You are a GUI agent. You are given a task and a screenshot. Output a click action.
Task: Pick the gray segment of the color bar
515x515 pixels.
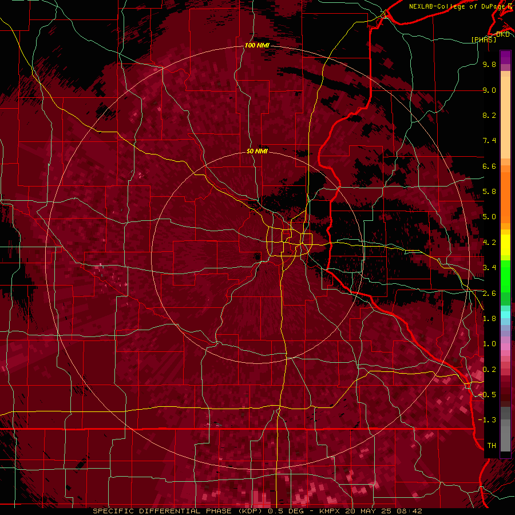(x=505, y=430)
